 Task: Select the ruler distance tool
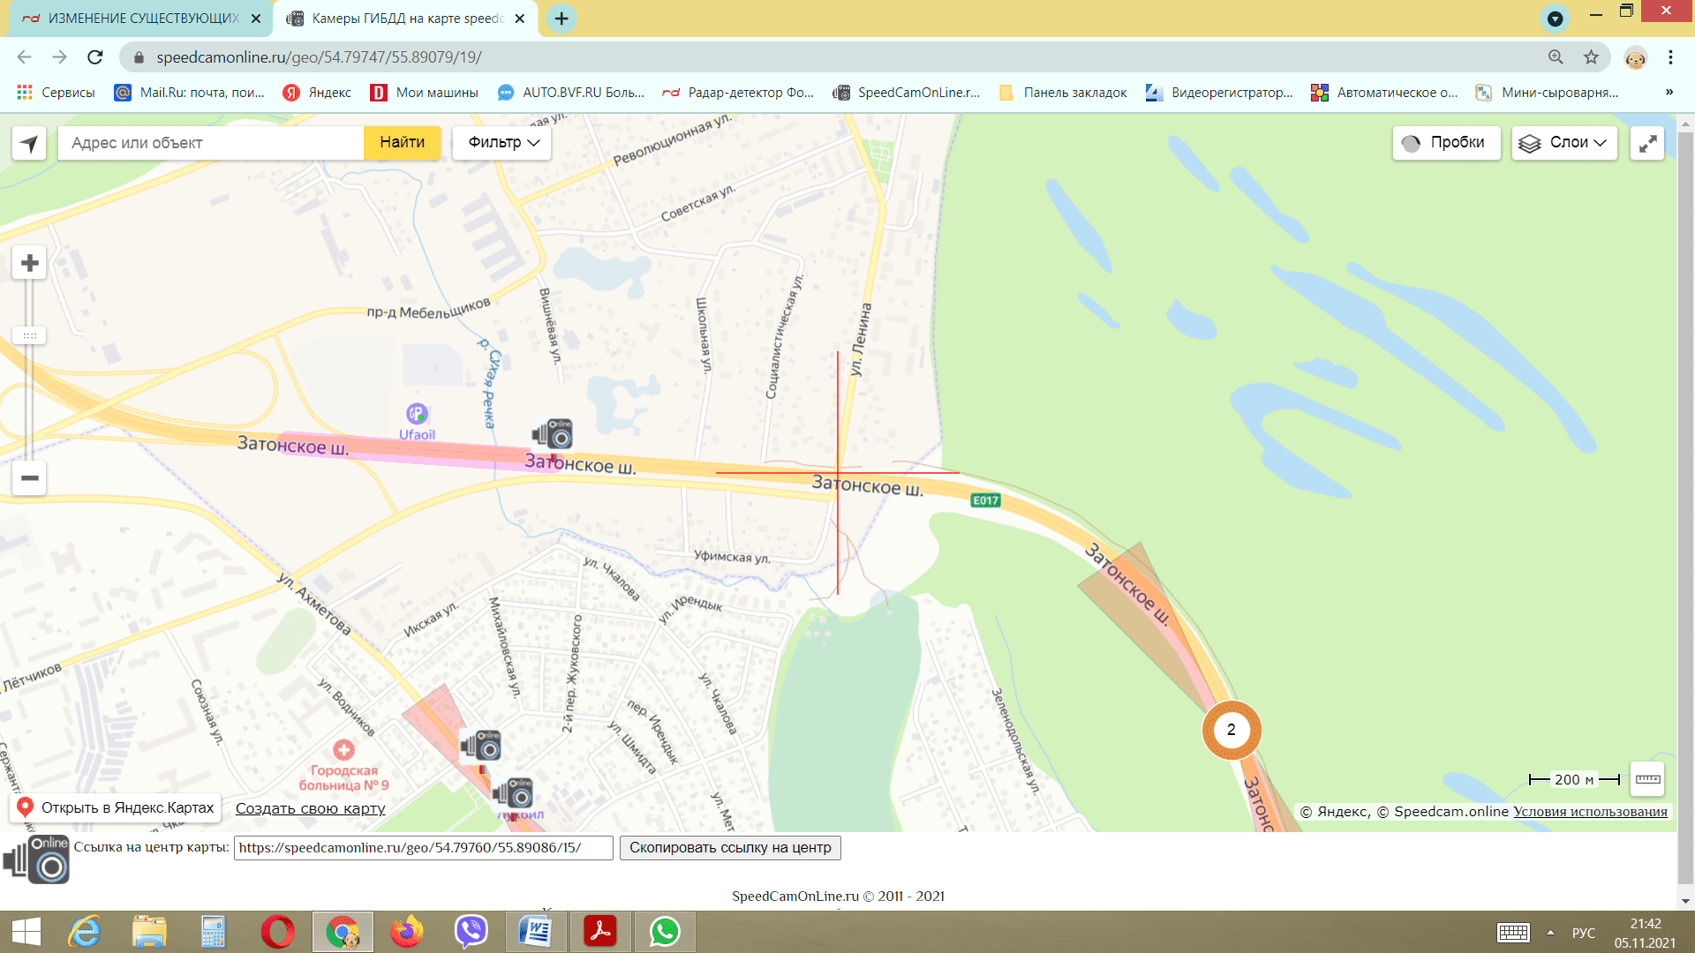click(1647, 779)
